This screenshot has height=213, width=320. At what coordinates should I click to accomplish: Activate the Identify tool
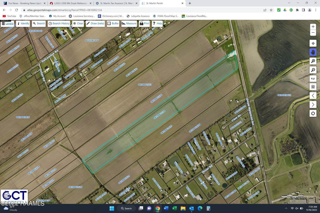pos(23,23)
